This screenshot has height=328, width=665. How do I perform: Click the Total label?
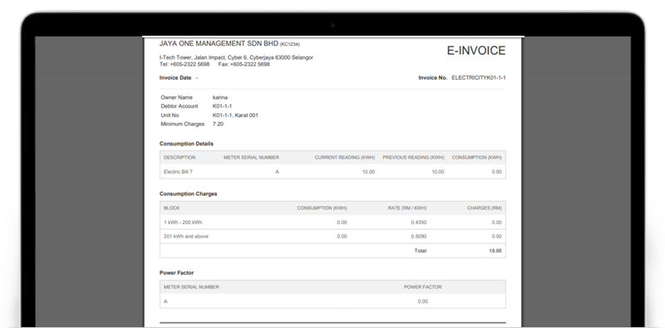click(x=421, y=251)
